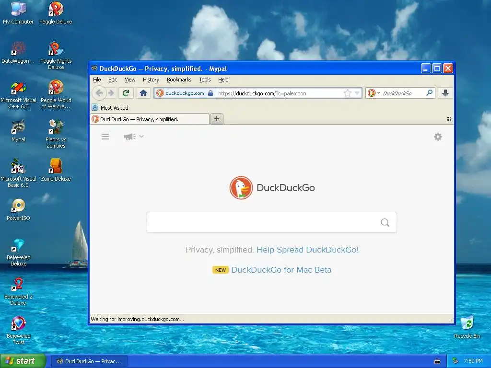
Task: Click the yellow NEW badge
Action: pos(221,270)
